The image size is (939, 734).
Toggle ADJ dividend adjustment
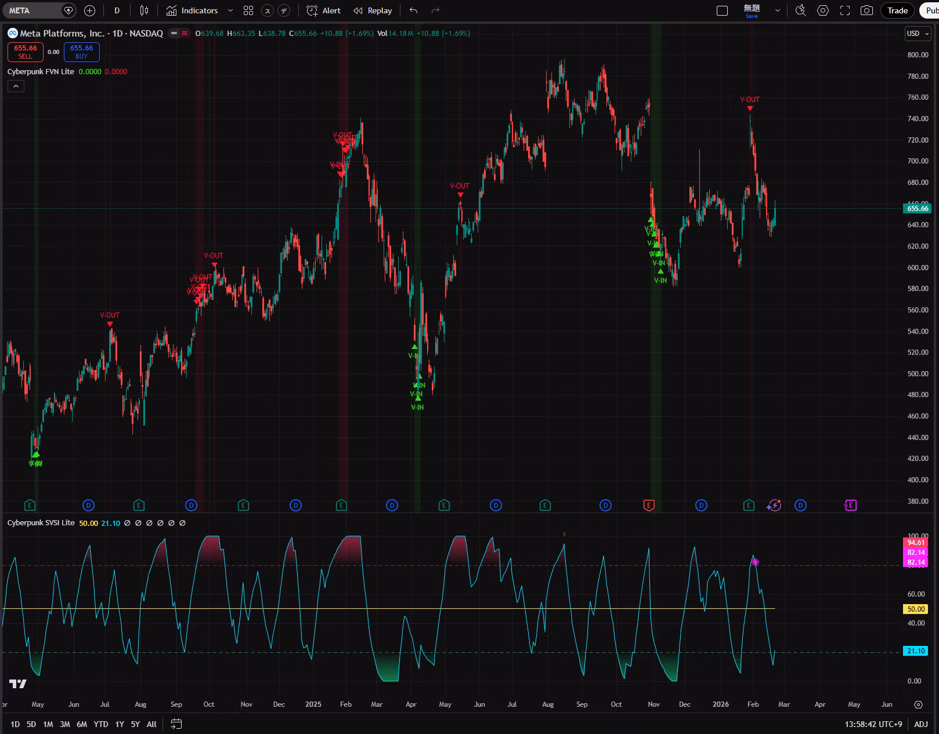pyautogui.click(x=921, y=724)
